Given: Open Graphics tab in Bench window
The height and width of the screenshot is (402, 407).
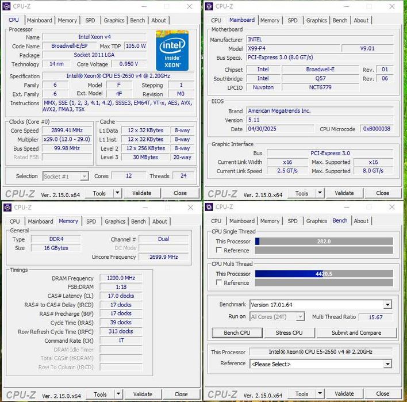Looking at the screenshot, I should (x=316, y=221).
